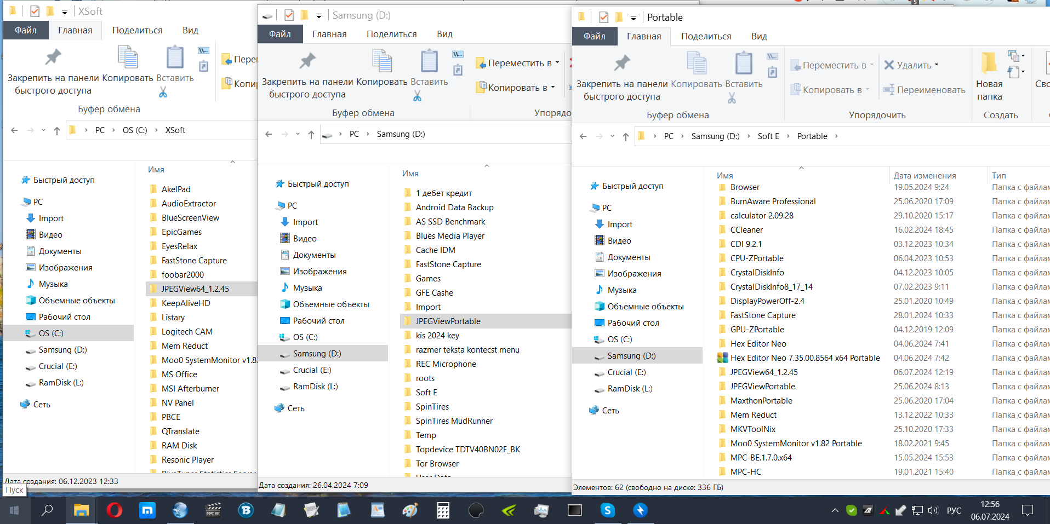Click the Properties checkmark icon in XSoft title bar
Image resolution: width=1050 pixels, height=524 pixels.
(35, 11)
